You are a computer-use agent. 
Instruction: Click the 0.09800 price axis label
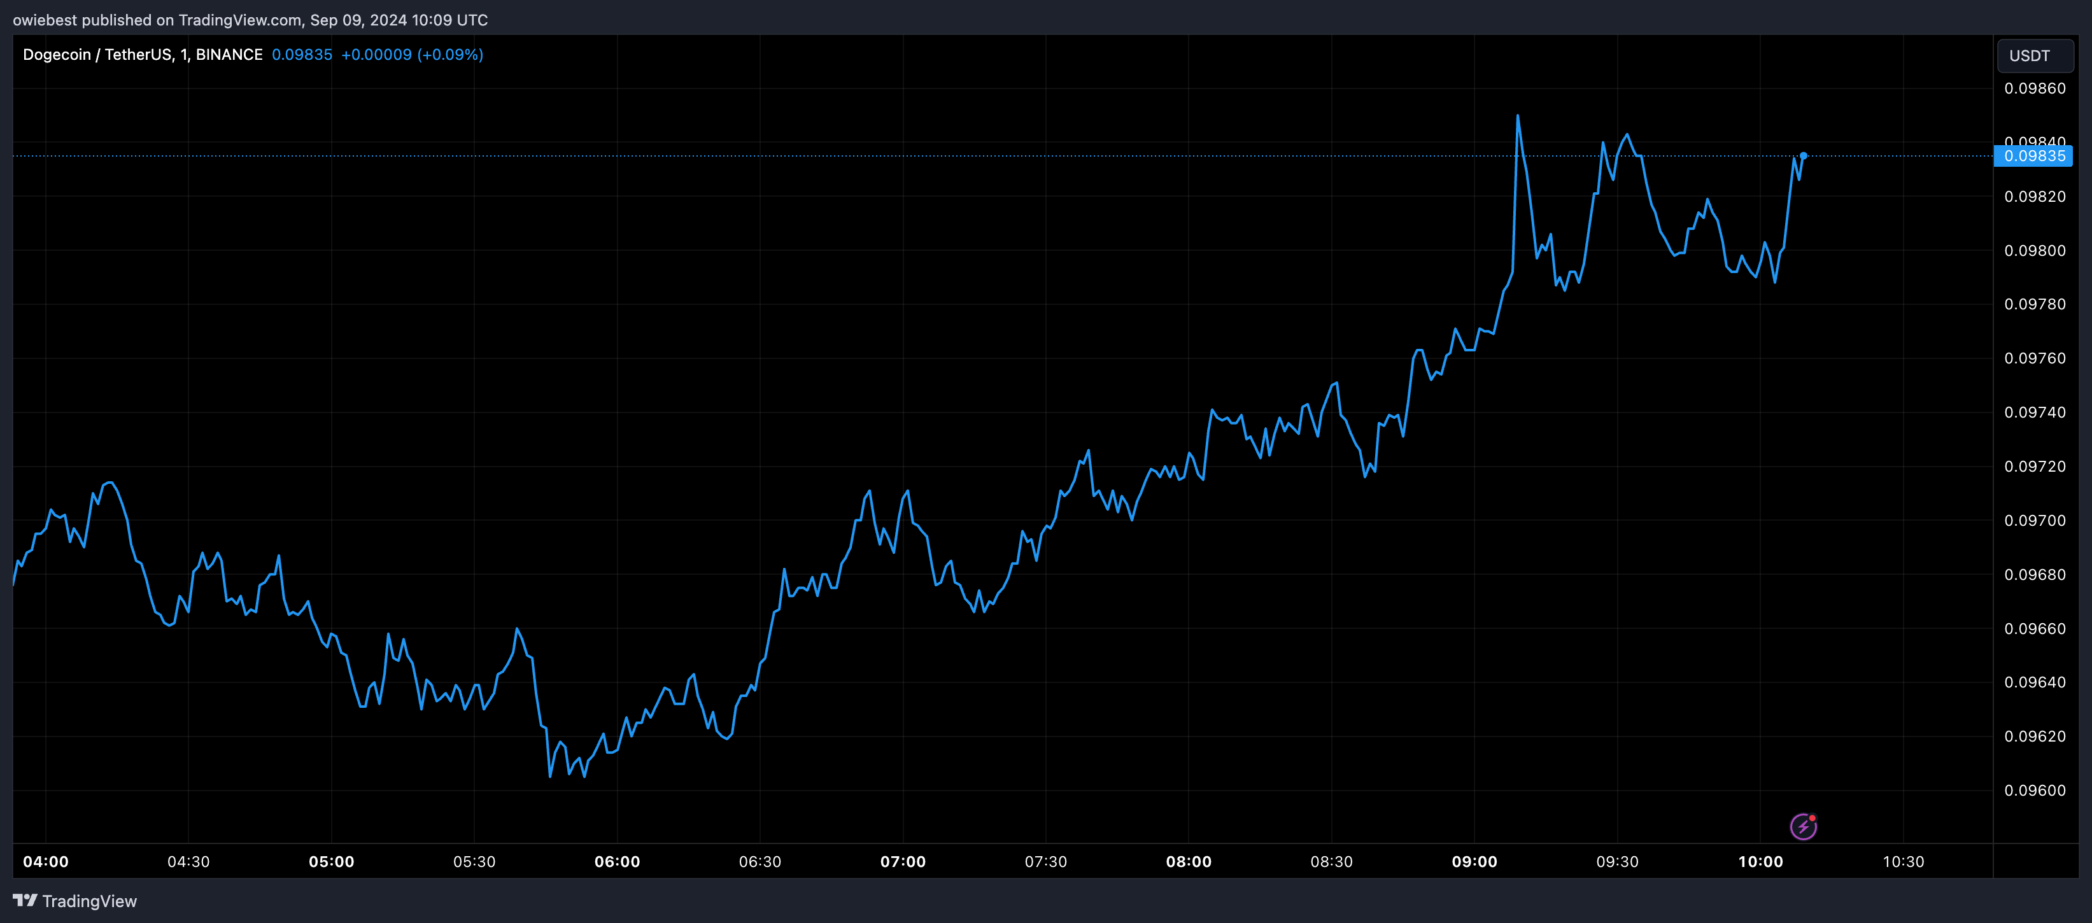[2035, 251]
